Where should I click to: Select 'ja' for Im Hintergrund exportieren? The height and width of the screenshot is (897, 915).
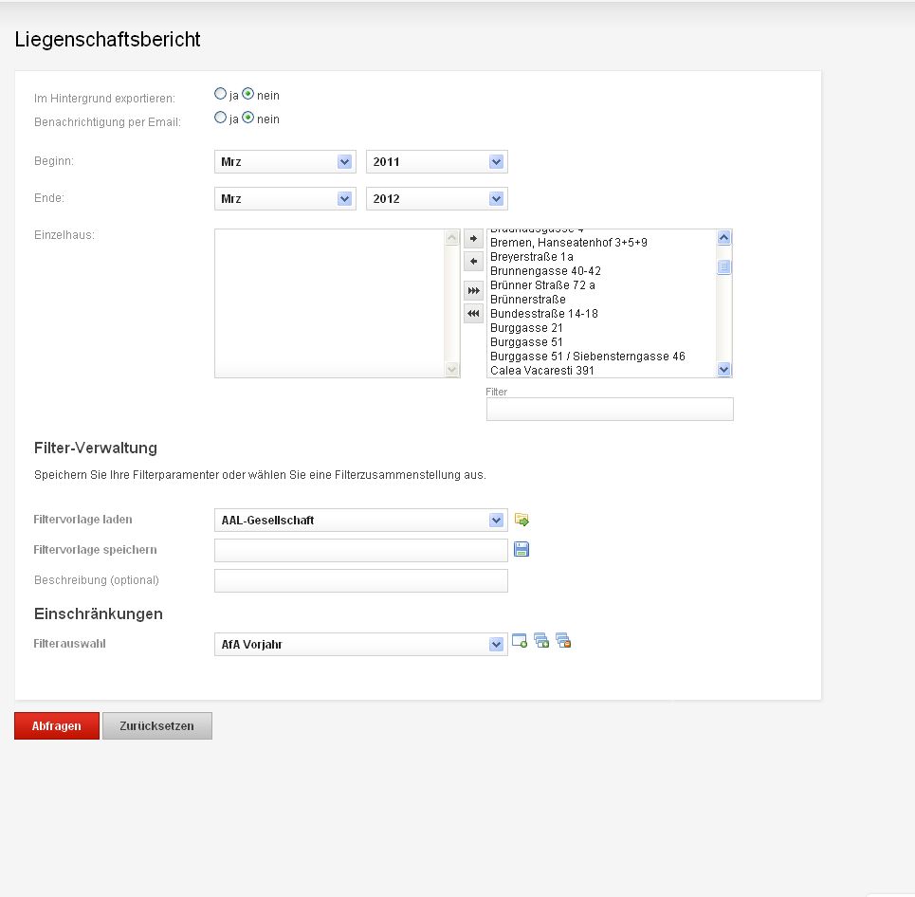pos(220,93)
